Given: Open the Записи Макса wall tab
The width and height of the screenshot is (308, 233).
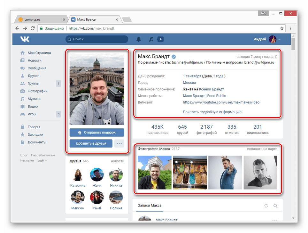Looking at the screenshot, I should (150, 205).
